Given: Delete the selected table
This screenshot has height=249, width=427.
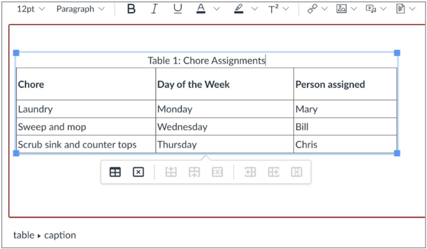Looking at the screenshot, I should click(x=138, y=172).
